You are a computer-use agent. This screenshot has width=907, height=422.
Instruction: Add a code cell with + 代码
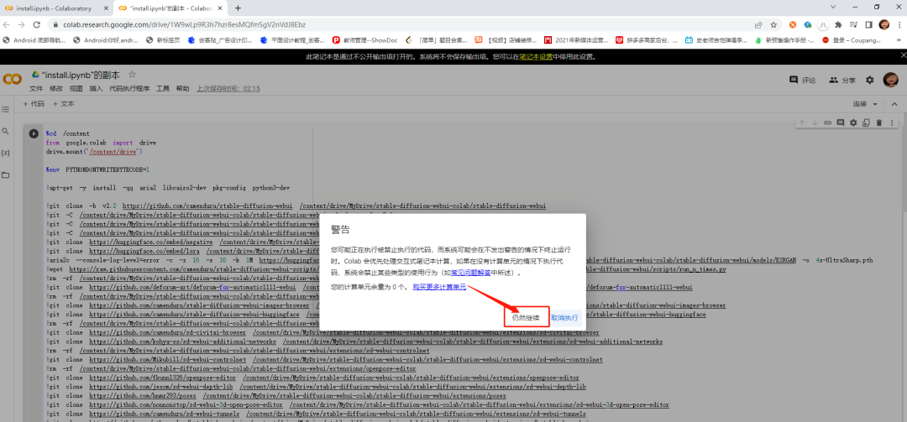pos(34,104)
